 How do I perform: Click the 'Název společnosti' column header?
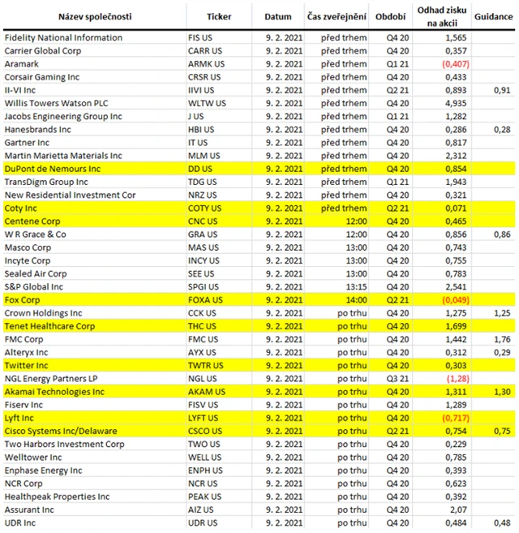[x=95, y=17]
